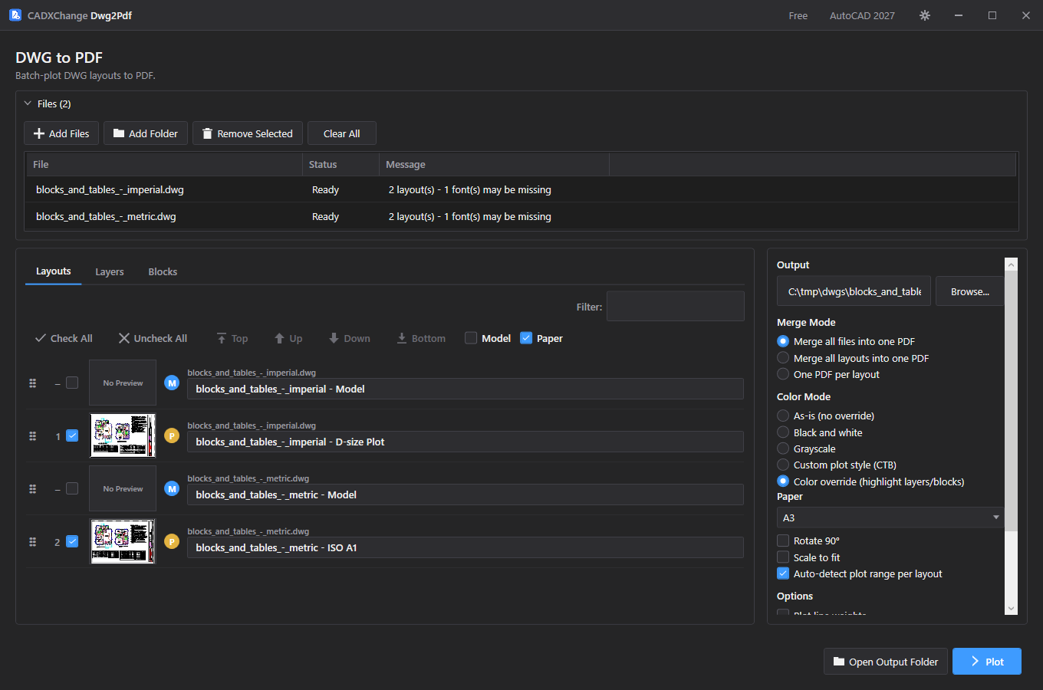Image resolution: width=1043 pixels, height=690 pixels.
Task: Select As-is (no override) color mode
Action: click(x=783, y=416)
